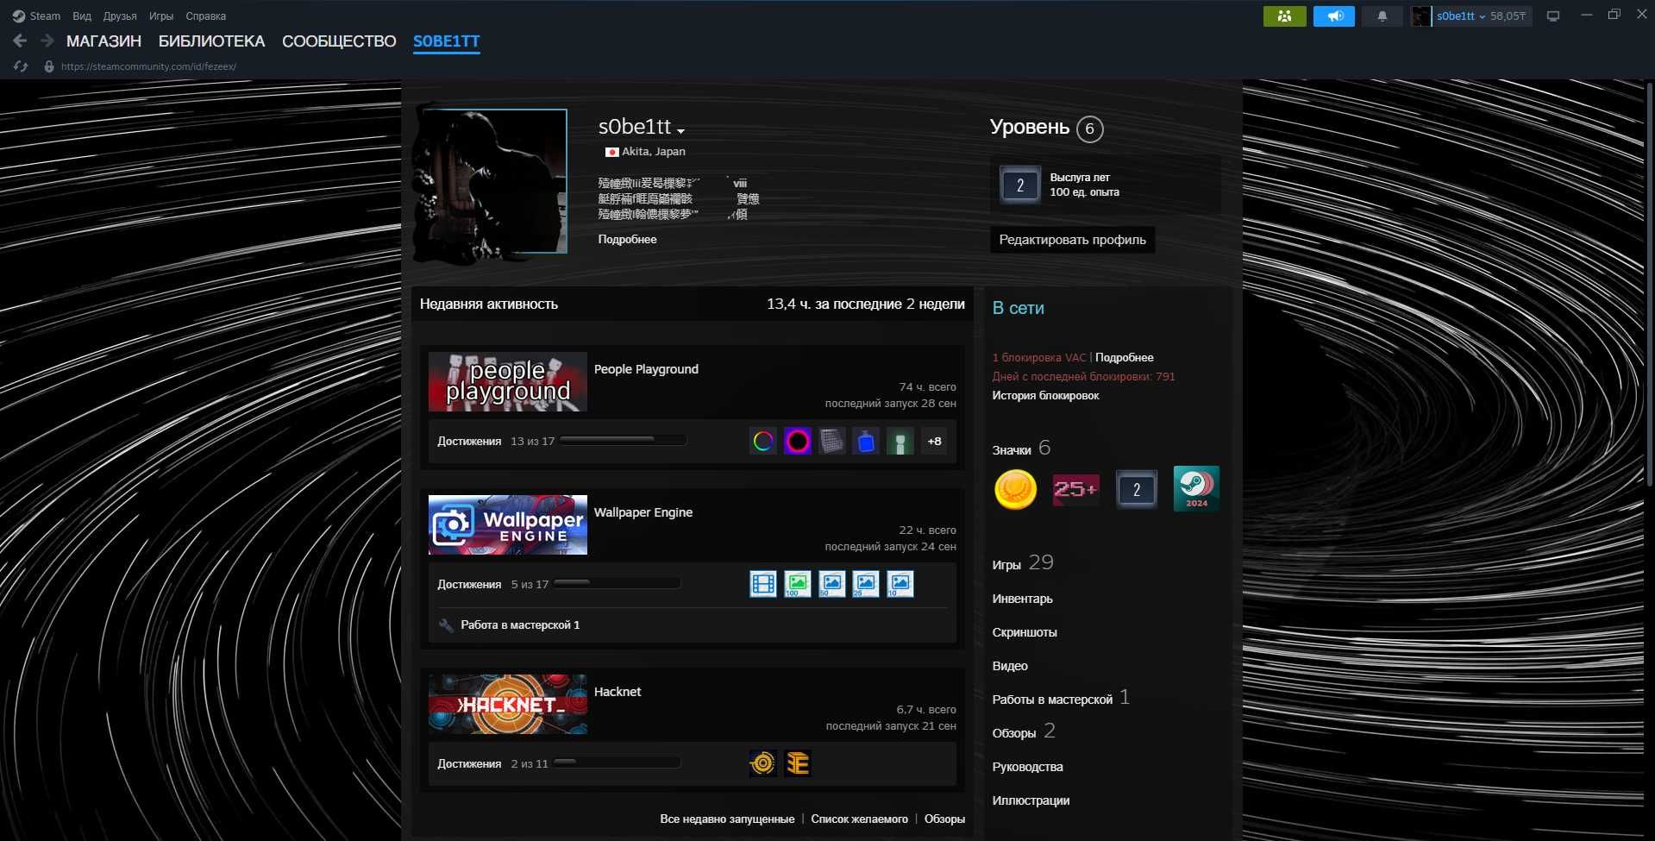This screenshot has width=1655, height=841.
Task: Open the gold coin badge
Action: [1016, 489]
